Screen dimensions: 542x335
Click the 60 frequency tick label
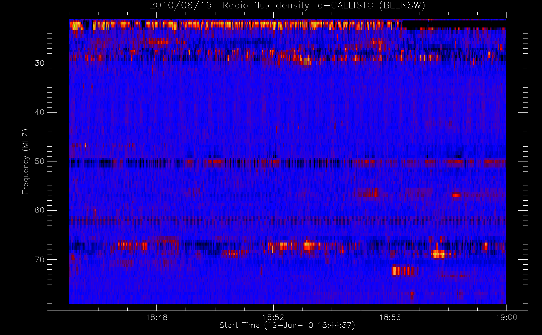click(40, 210)
